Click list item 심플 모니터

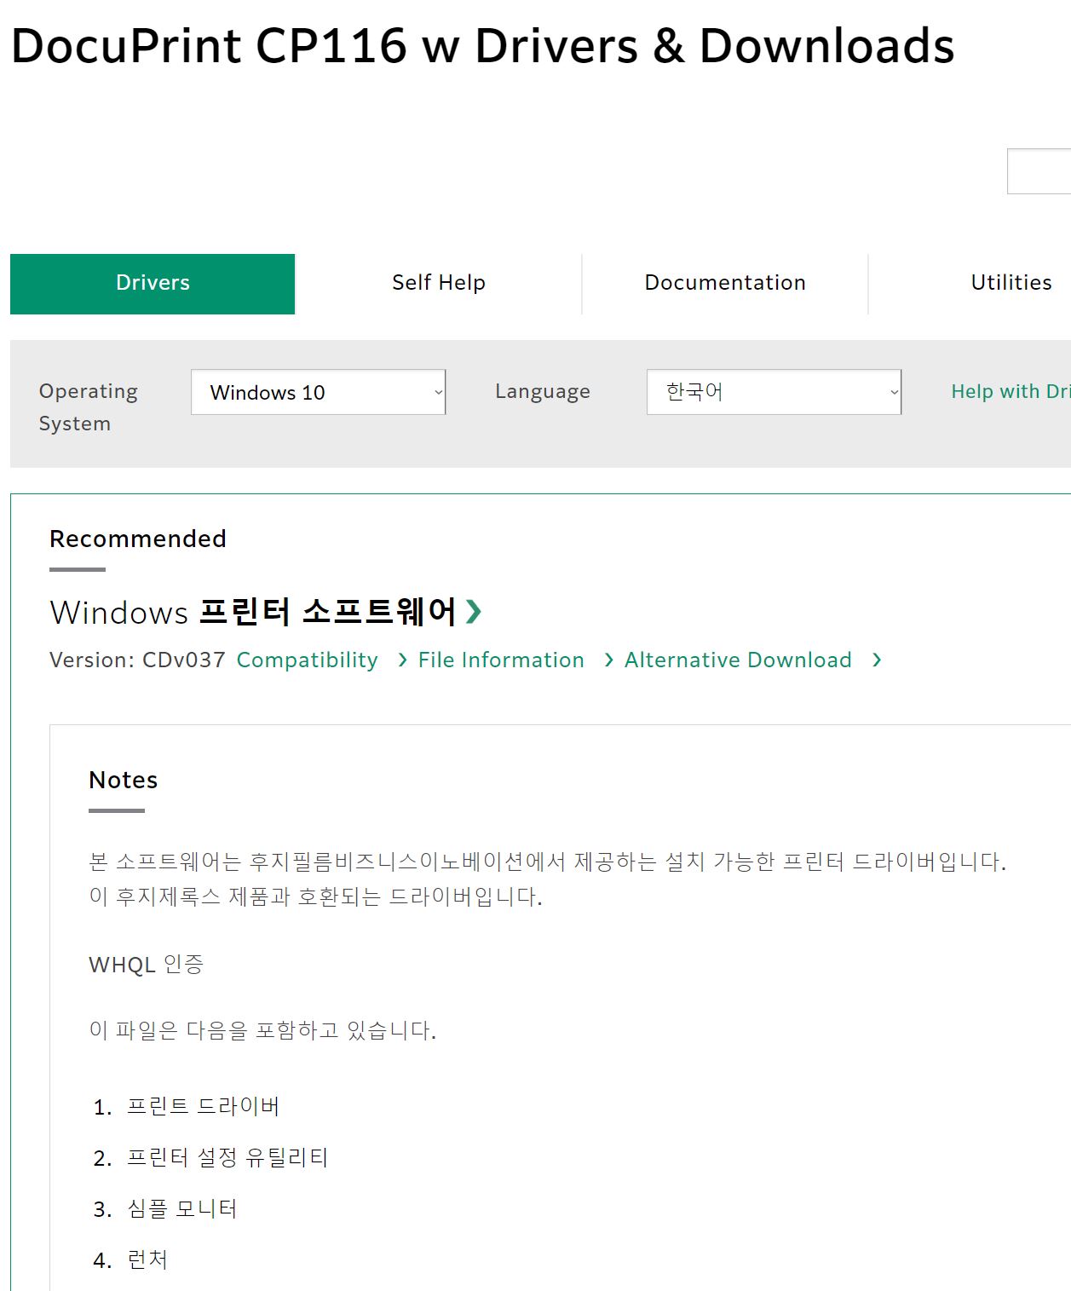coord(182,1208)
